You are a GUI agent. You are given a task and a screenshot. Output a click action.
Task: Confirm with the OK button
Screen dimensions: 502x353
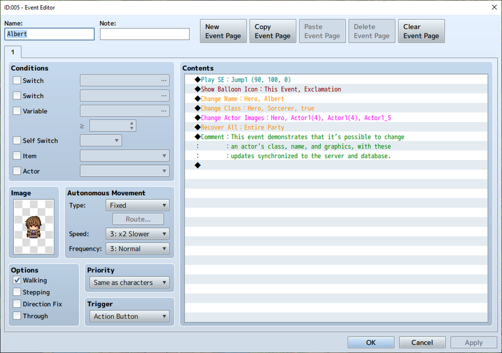point(371,342)
